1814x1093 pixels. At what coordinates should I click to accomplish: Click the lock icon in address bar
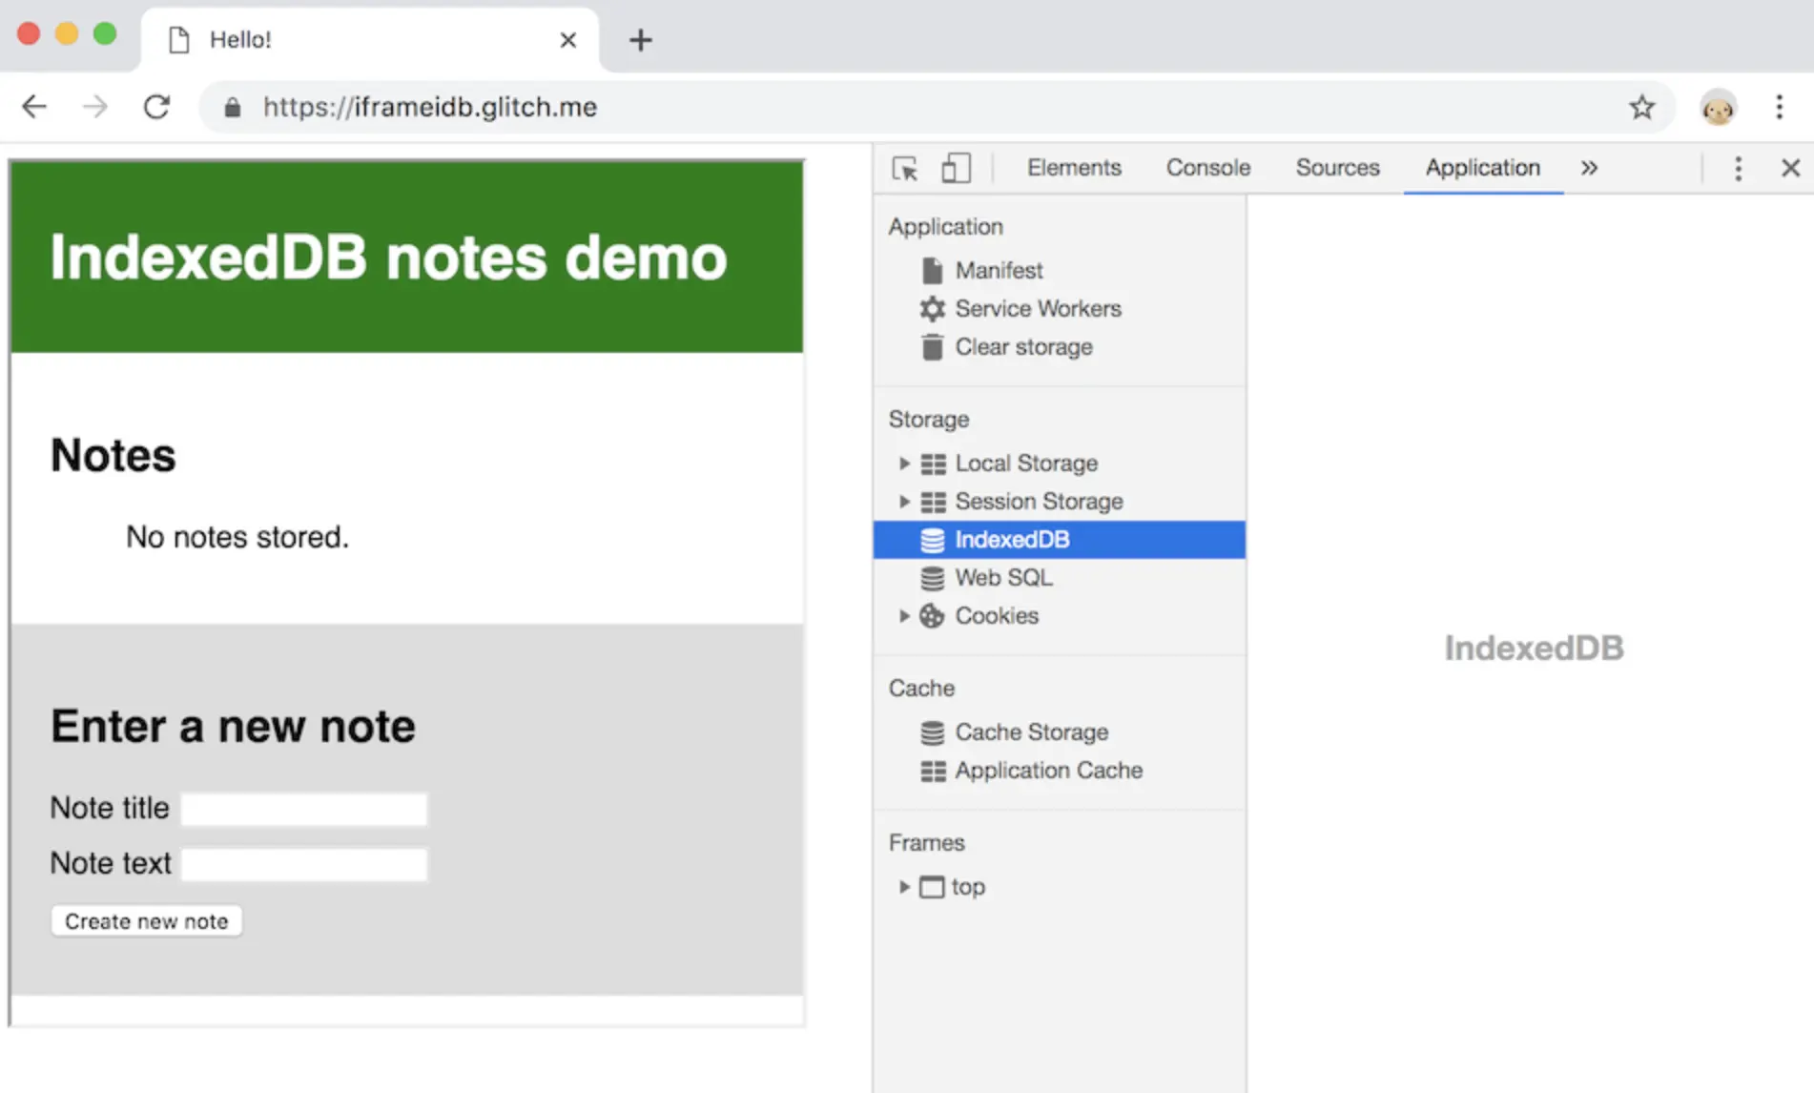(232, 108)
